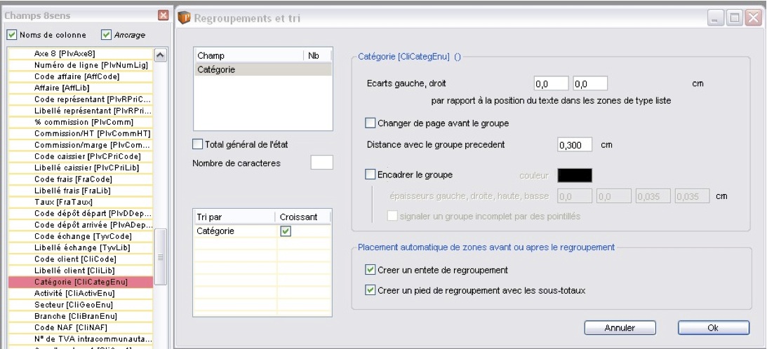Click the Regroupements et tri window icon
Screen dimensions: 767x349
point(184,18)
